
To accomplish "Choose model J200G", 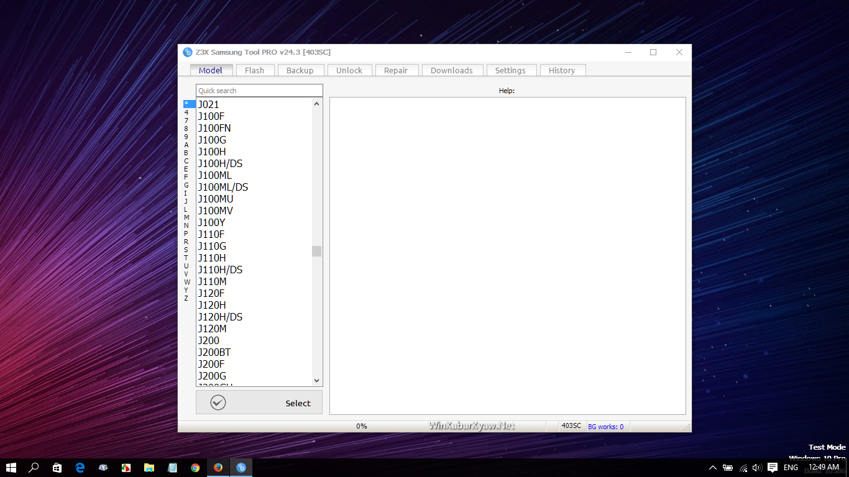I will pos(212,376).
